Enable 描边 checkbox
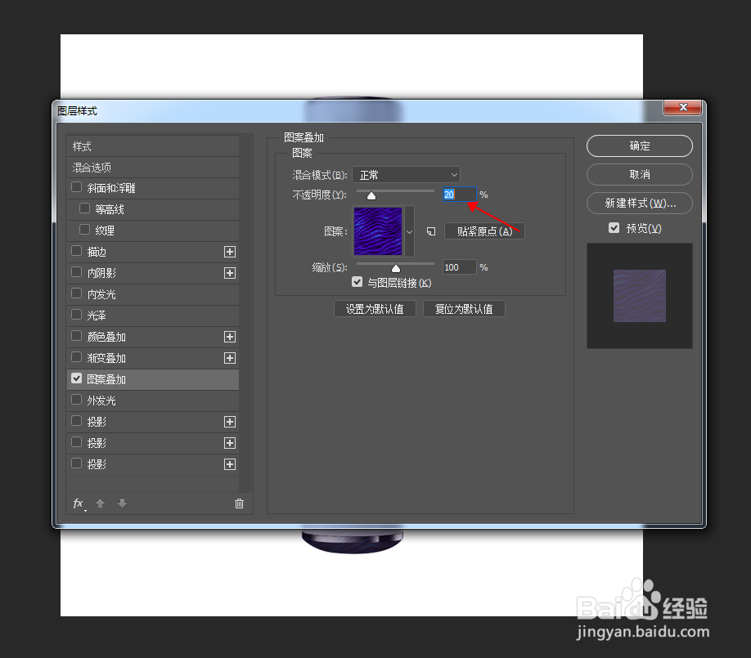 (77, 251)
